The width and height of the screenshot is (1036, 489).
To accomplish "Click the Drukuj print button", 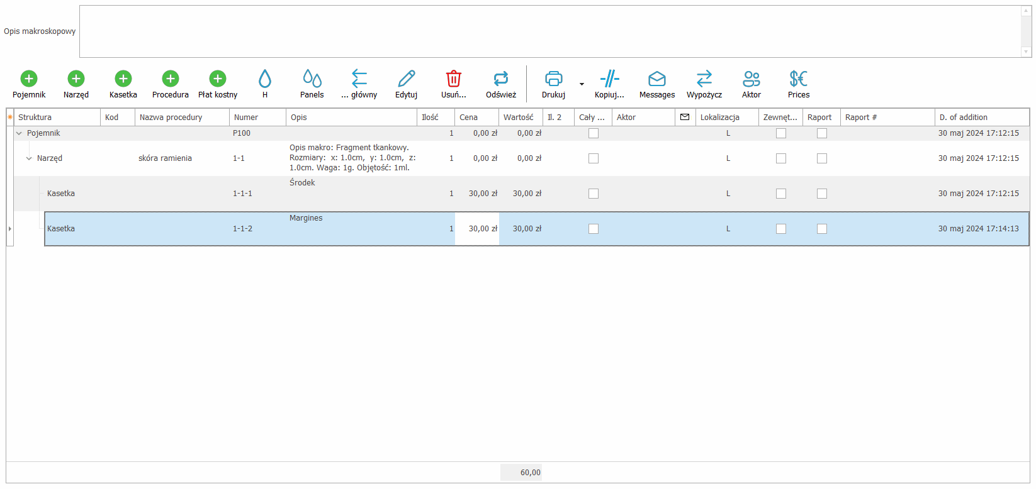I will [554, 79].
